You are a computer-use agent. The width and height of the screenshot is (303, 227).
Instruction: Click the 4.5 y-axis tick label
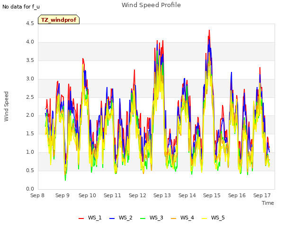coord(30,24)
